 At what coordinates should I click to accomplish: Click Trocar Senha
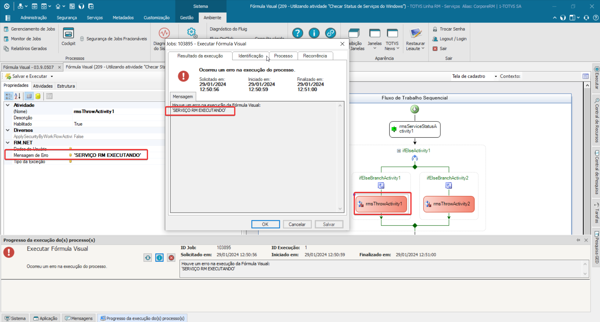[x=449, y=29]
